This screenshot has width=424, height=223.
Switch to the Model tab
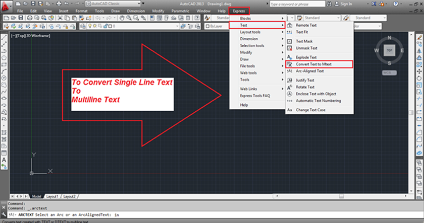[36, 196]
